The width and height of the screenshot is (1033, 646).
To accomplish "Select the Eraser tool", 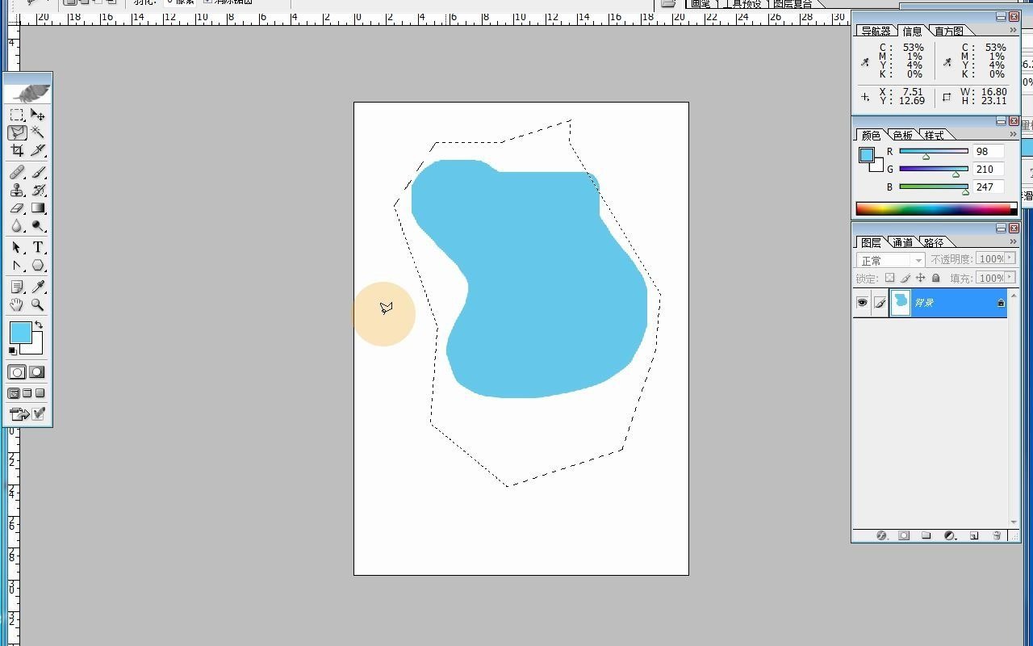I will (17, 208).
